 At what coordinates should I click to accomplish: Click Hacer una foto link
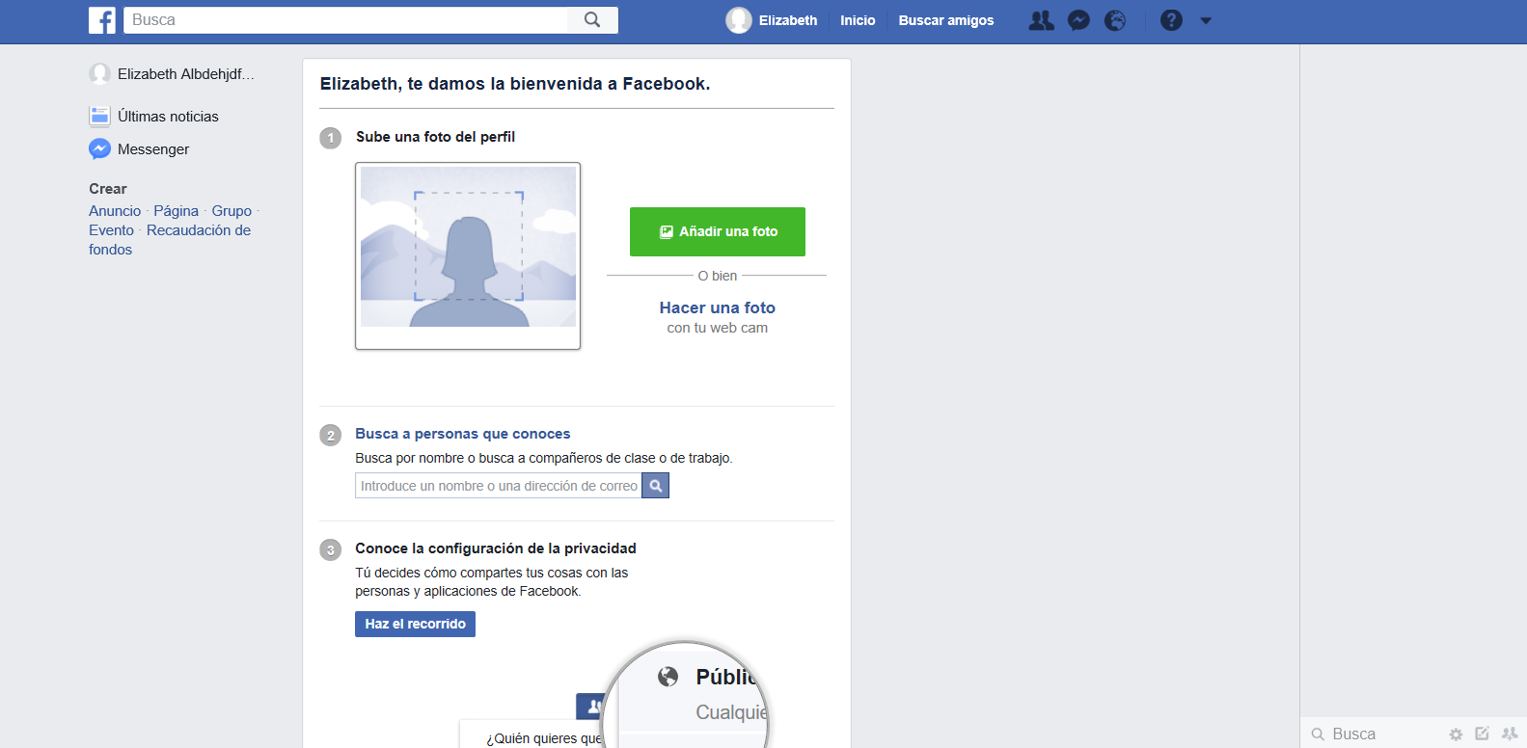(x=718, y=307)
